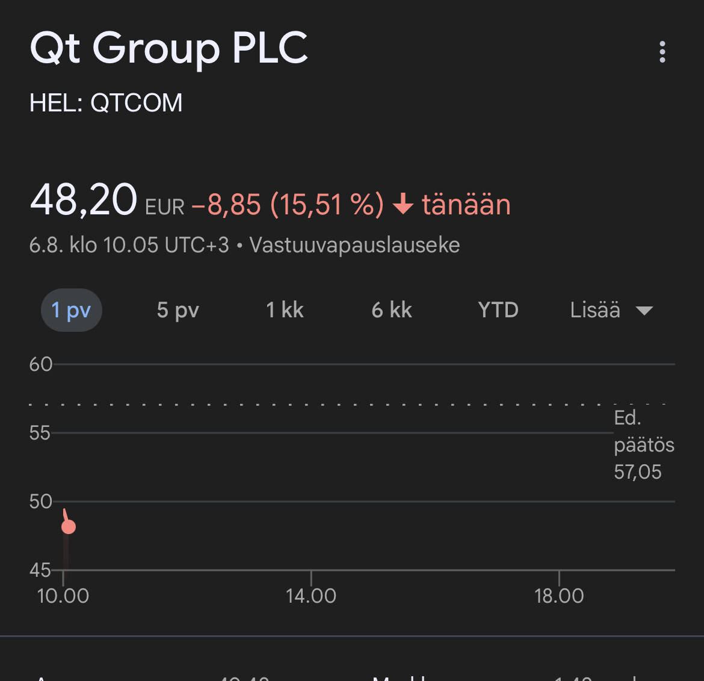Show the 1 kk chart range
Image resolution: width=704 pixels, height=681 pixels.
tap(285, 310)
